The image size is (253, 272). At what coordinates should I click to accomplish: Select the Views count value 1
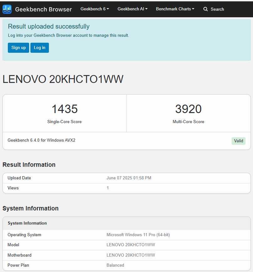[x=108, y=188]
